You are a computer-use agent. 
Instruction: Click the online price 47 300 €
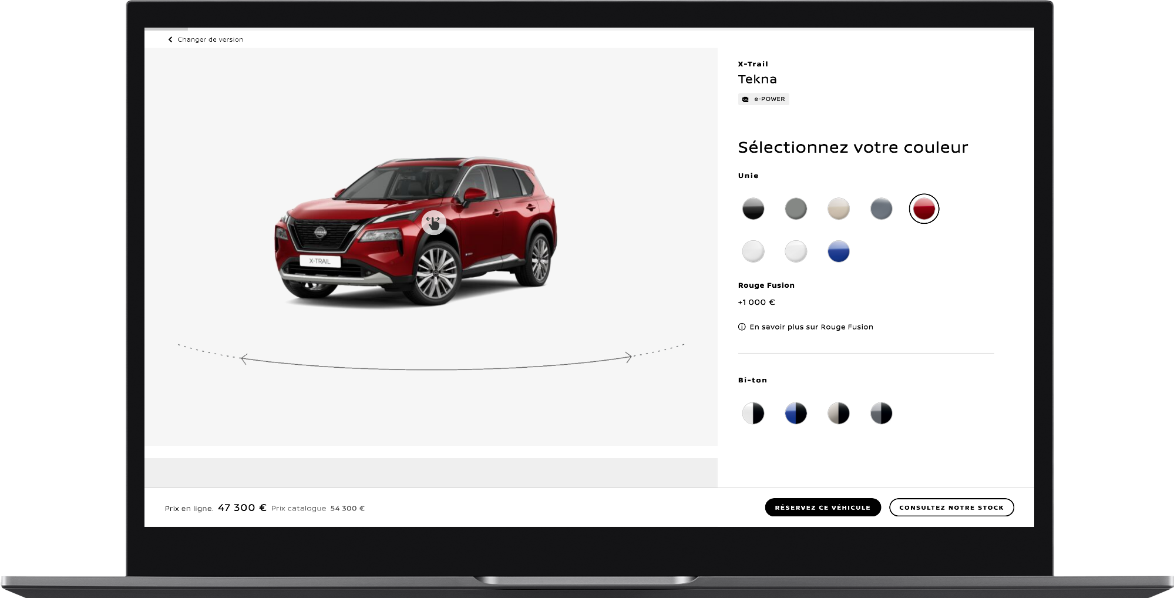pyautogui.click(x=242, y=508)
